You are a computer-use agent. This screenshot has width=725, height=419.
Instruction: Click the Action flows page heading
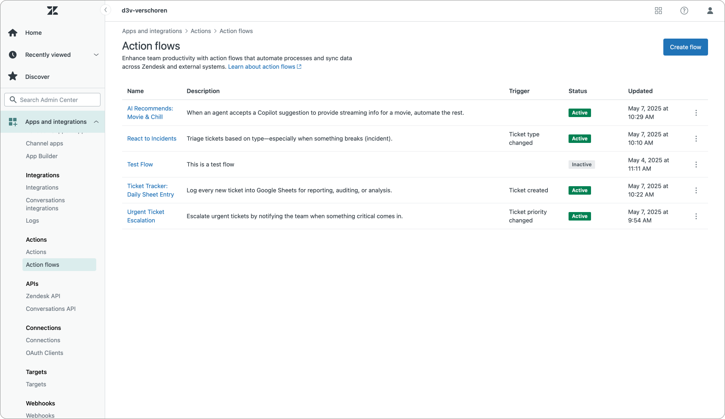pyautogui.click(x=151, y=46)
